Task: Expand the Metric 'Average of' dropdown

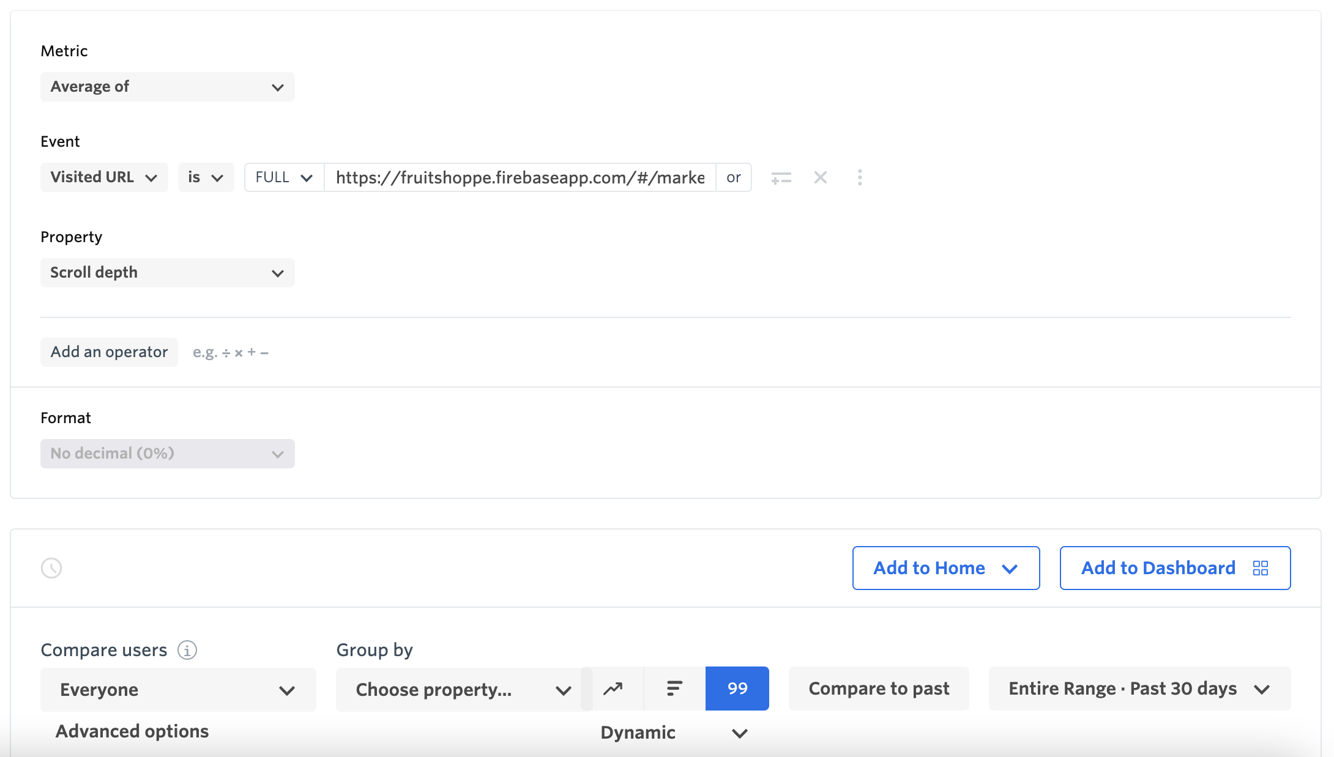Action: (x=167, y=87)
